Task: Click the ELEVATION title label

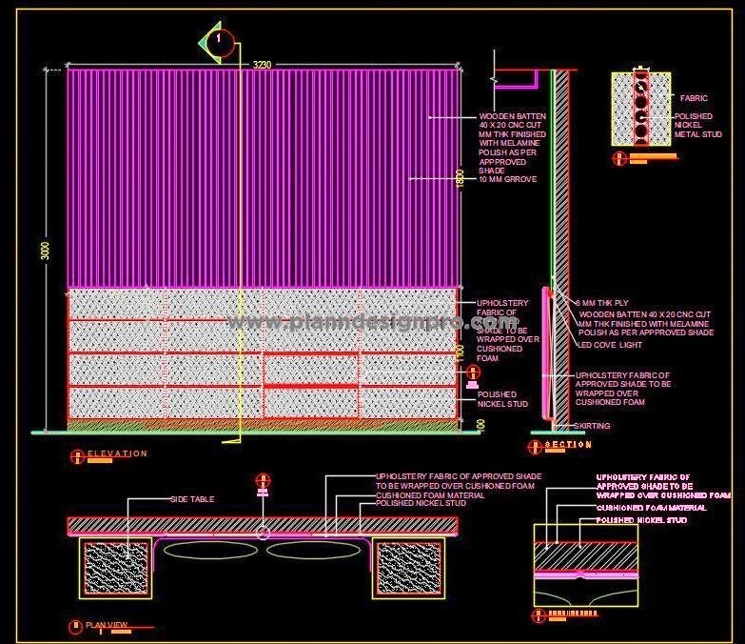Action: click(x=117, y=454)
